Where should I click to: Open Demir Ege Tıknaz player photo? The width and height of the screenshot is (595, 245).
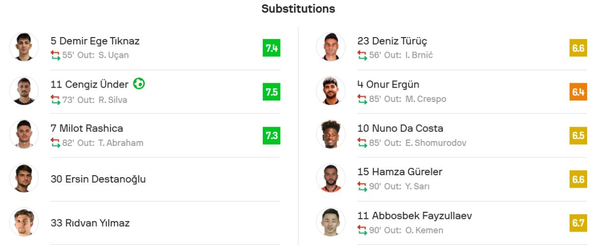click(24, 47)
